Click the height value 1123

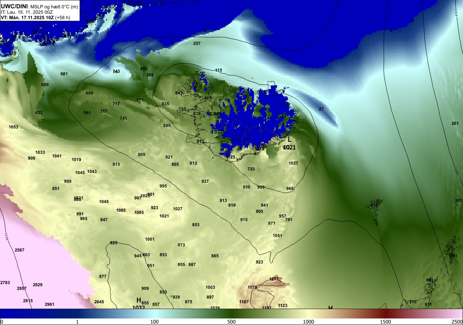tap(283, 305)
